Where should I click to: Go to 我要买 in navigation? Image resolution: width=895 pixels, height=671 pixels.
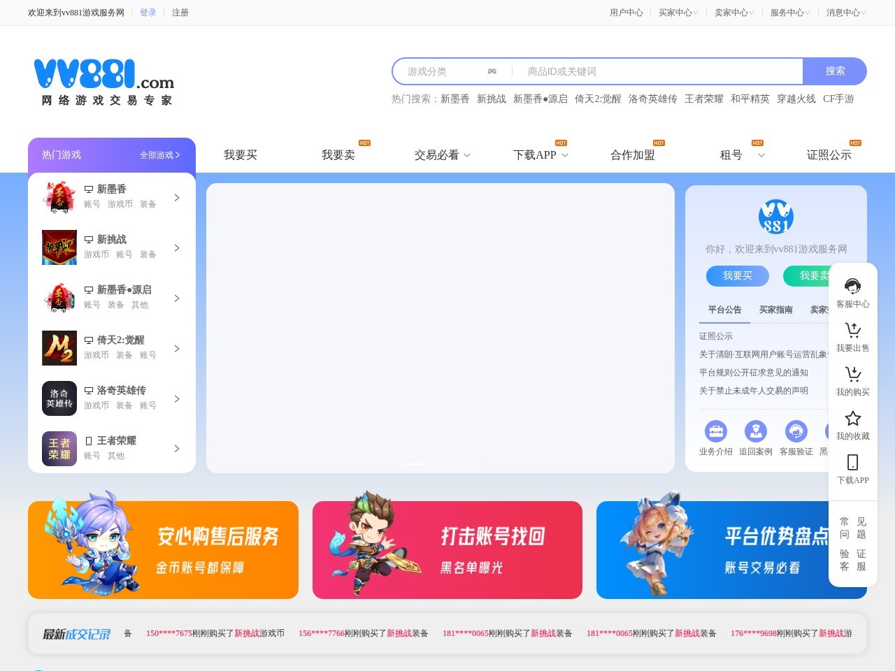(x=241, y=155)
